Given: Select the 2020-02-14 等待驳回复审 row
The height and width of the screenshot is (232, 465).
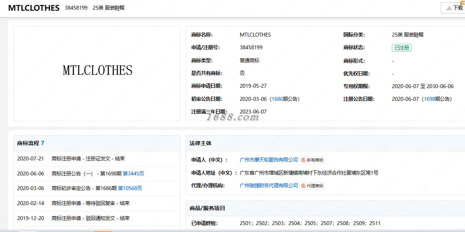Looking at the screenshot, I should coord(97,203).
